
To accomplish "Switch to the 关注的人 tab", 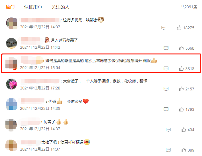I will pyautogui.click(x=61, y=7).
